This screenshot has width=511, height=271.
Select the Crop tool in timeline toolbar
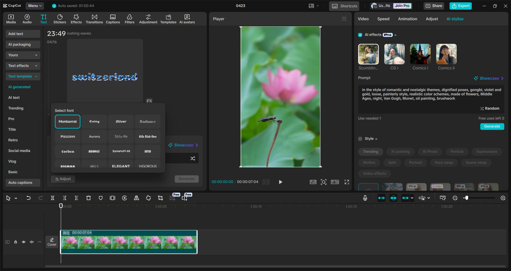tap(160, 198)
